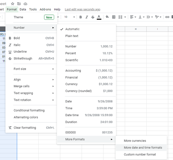173x160 pixels.
Task: Expand the Text wrapping submenu
Action: pos(31,93)
